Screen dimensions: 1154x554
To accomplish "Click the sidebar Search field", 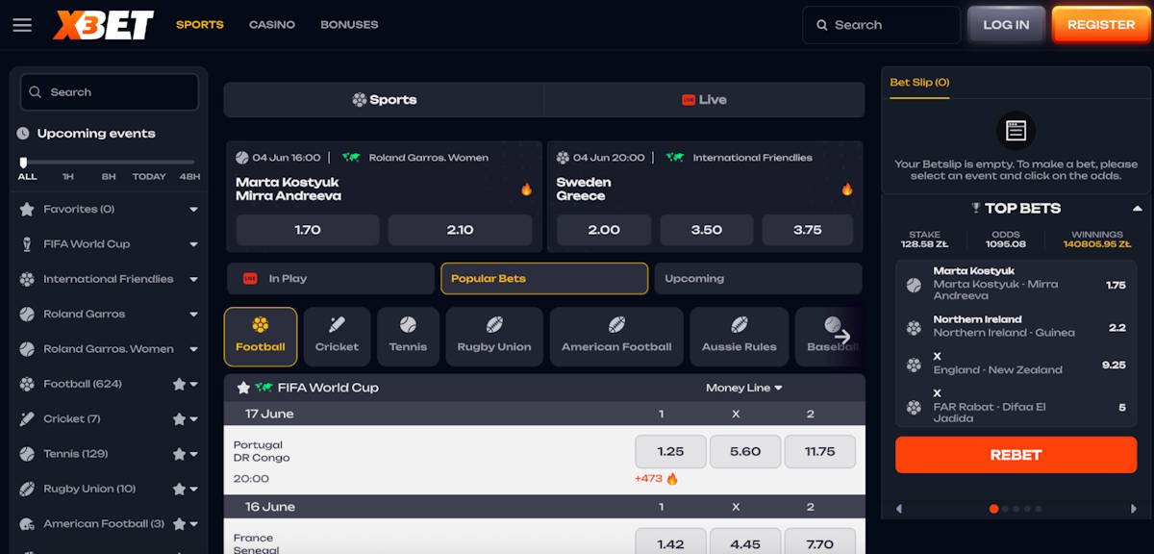I will [110, 92].
